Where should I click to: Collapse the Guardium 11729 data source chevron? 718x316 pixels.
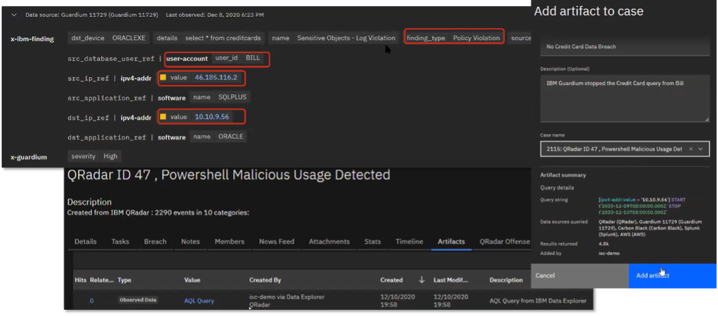pyautogui.click(x=15, y=14)
